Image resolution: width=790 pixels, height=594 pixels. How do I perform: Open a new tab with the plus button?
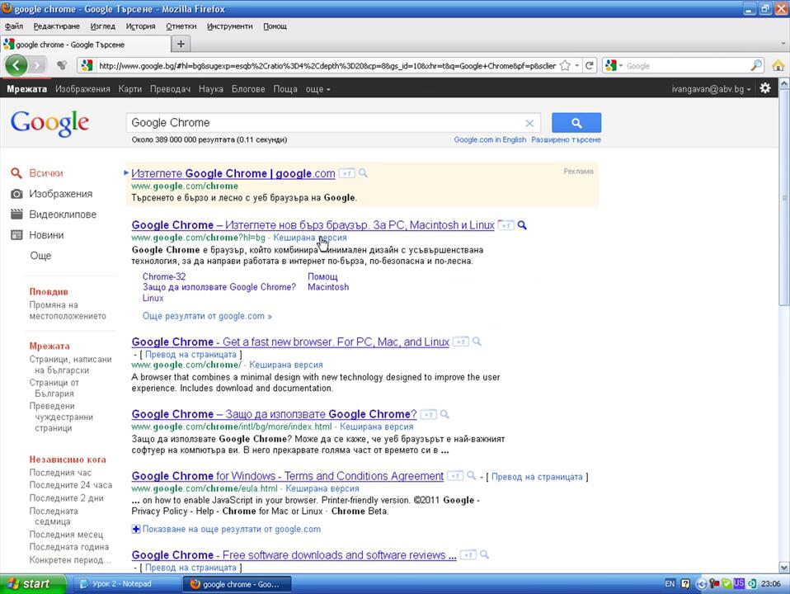tap(181, 45)
